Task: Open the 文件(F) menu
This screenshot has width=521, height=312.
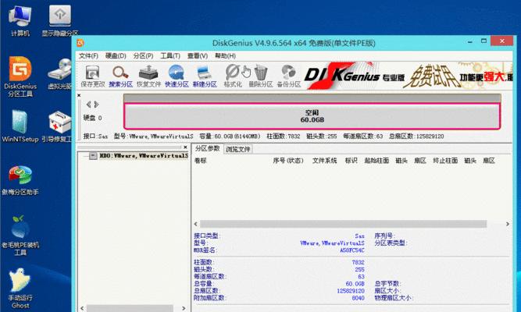Action: click(x=88, y=55)
